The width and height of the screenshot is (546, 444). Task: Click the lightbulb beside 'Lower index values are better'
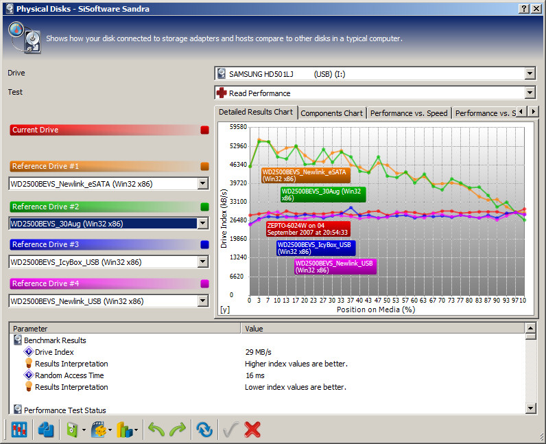tap(29, 386)
